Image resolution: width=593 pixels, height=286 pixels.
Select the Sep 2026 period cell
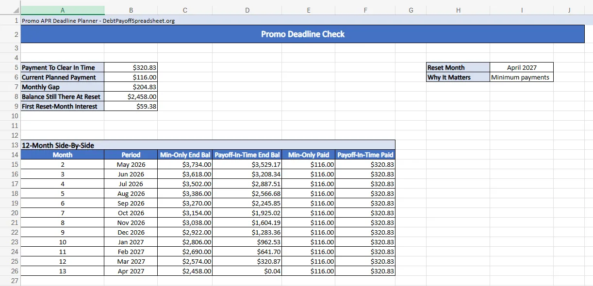(131, 203)
